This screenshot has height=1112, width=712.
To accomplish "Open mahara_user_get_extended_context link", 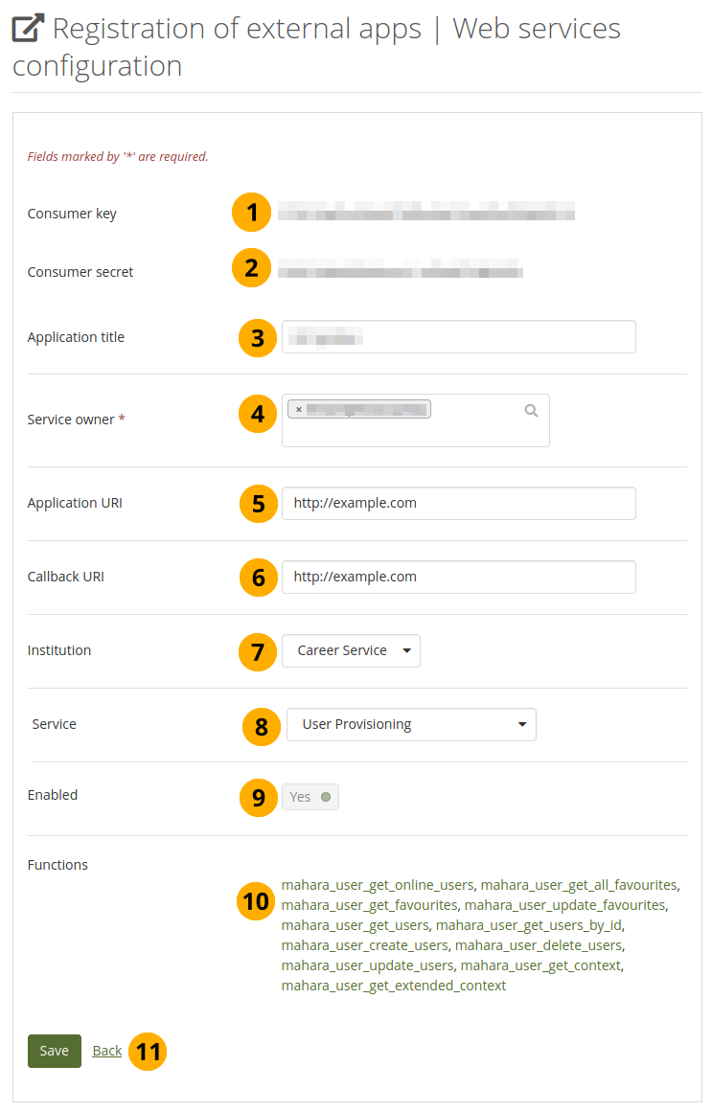I will pos(393,986).
